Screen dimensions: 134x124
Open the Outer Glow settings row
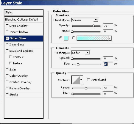(24, 38)
